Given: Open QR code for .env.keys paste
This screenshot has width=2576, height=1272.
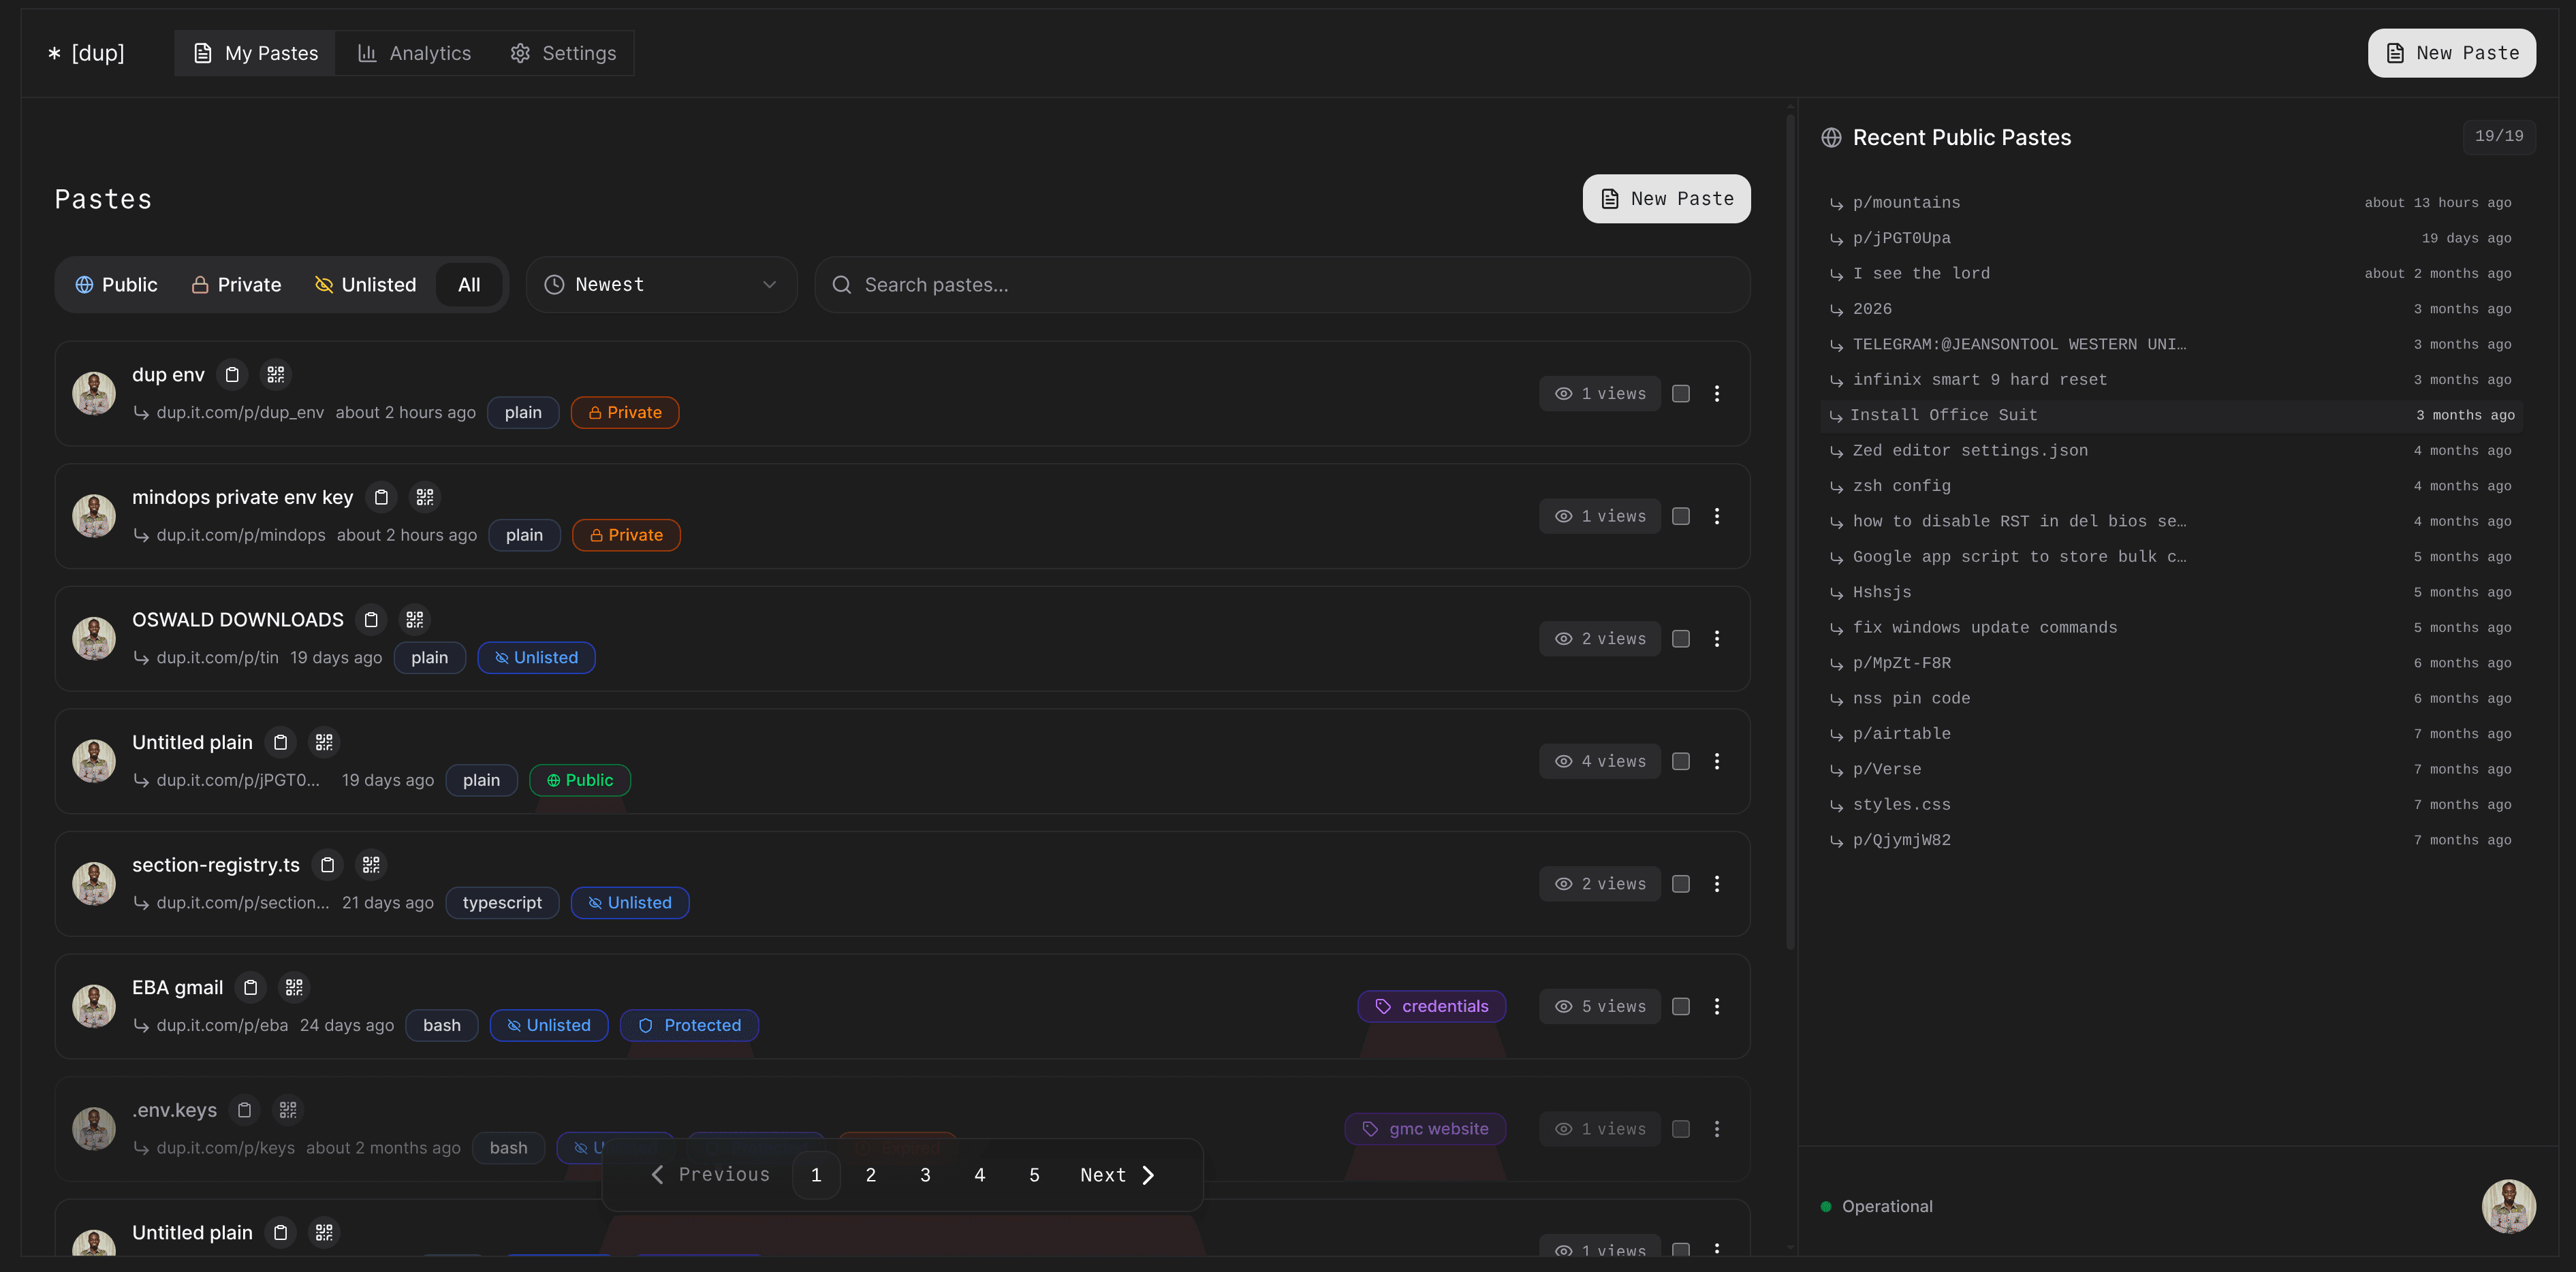Looking at the screenshot, I should [287, 1110].
